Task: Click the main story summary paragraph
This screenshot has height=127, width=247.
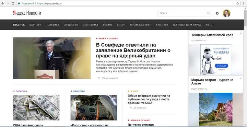Action: pos(134,66)
